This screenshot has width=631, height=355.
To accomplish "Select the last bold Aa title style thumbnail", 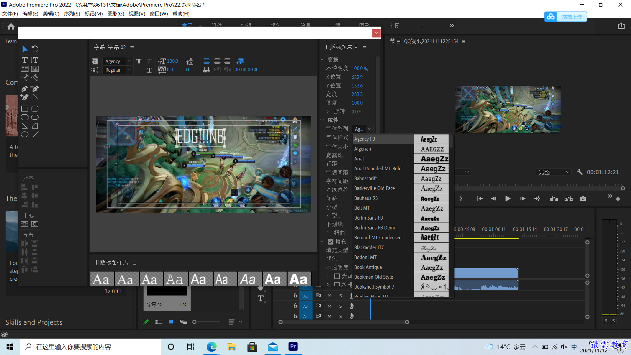I will [299, 279].
